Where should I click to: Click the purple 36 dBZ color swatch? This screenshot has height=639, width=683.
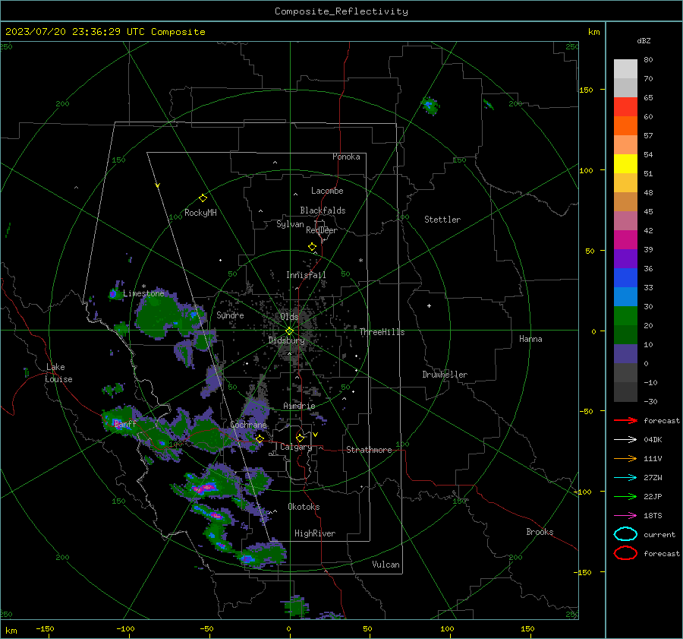coord(625,259)
